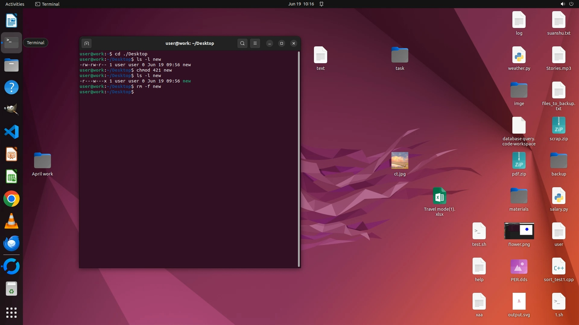
Task: Launch Google Chrome from the dock
Action: click(11, 199)
